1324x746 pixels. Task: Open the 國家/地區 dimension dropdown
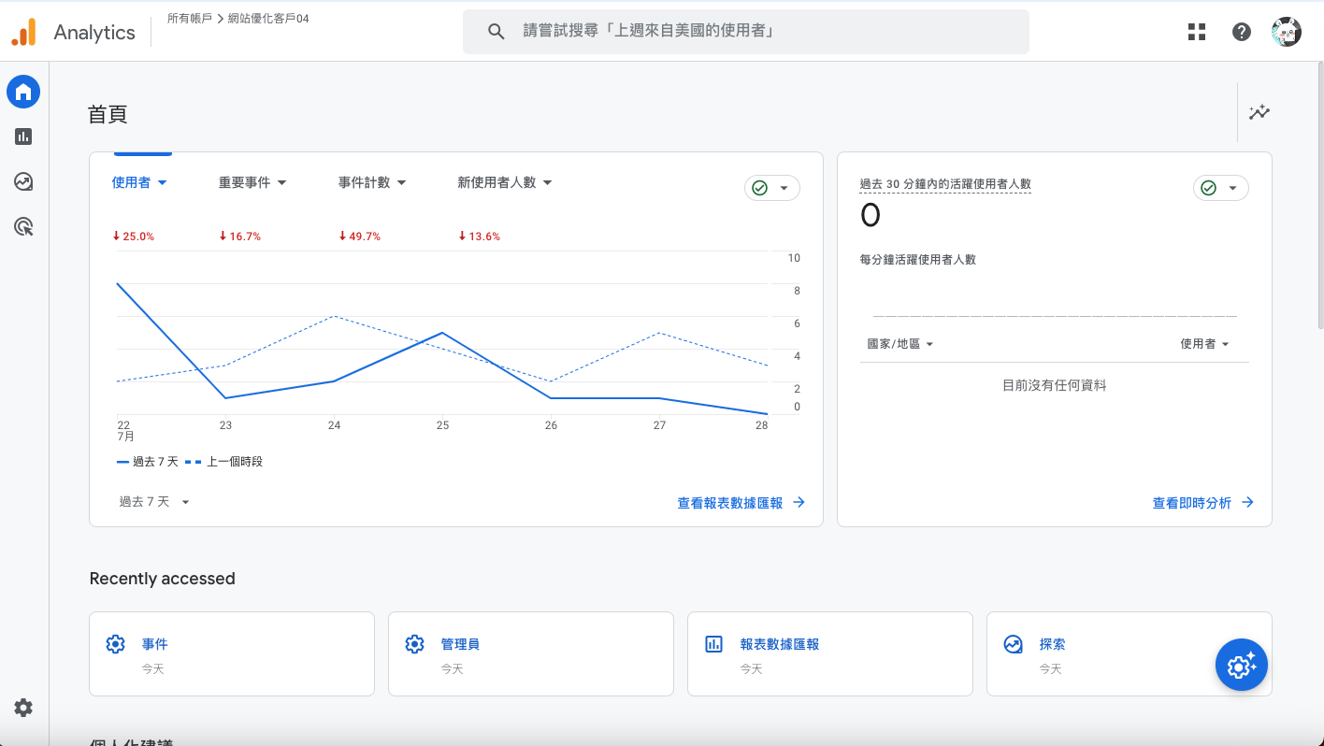coord(900,344)
